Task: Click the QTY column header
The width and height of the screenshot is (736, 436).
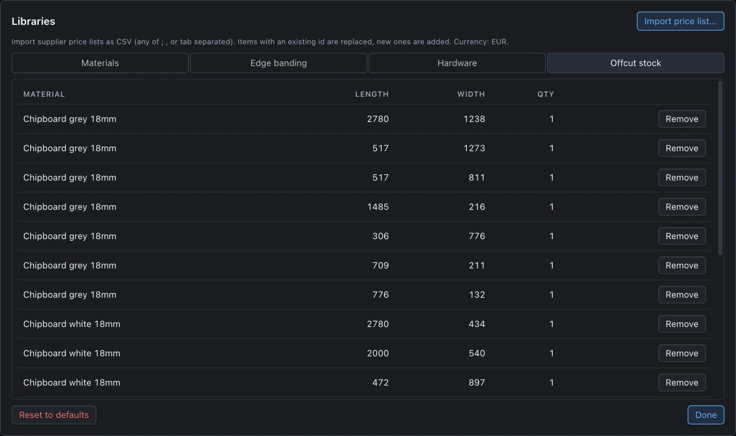Action: [545, 94]
